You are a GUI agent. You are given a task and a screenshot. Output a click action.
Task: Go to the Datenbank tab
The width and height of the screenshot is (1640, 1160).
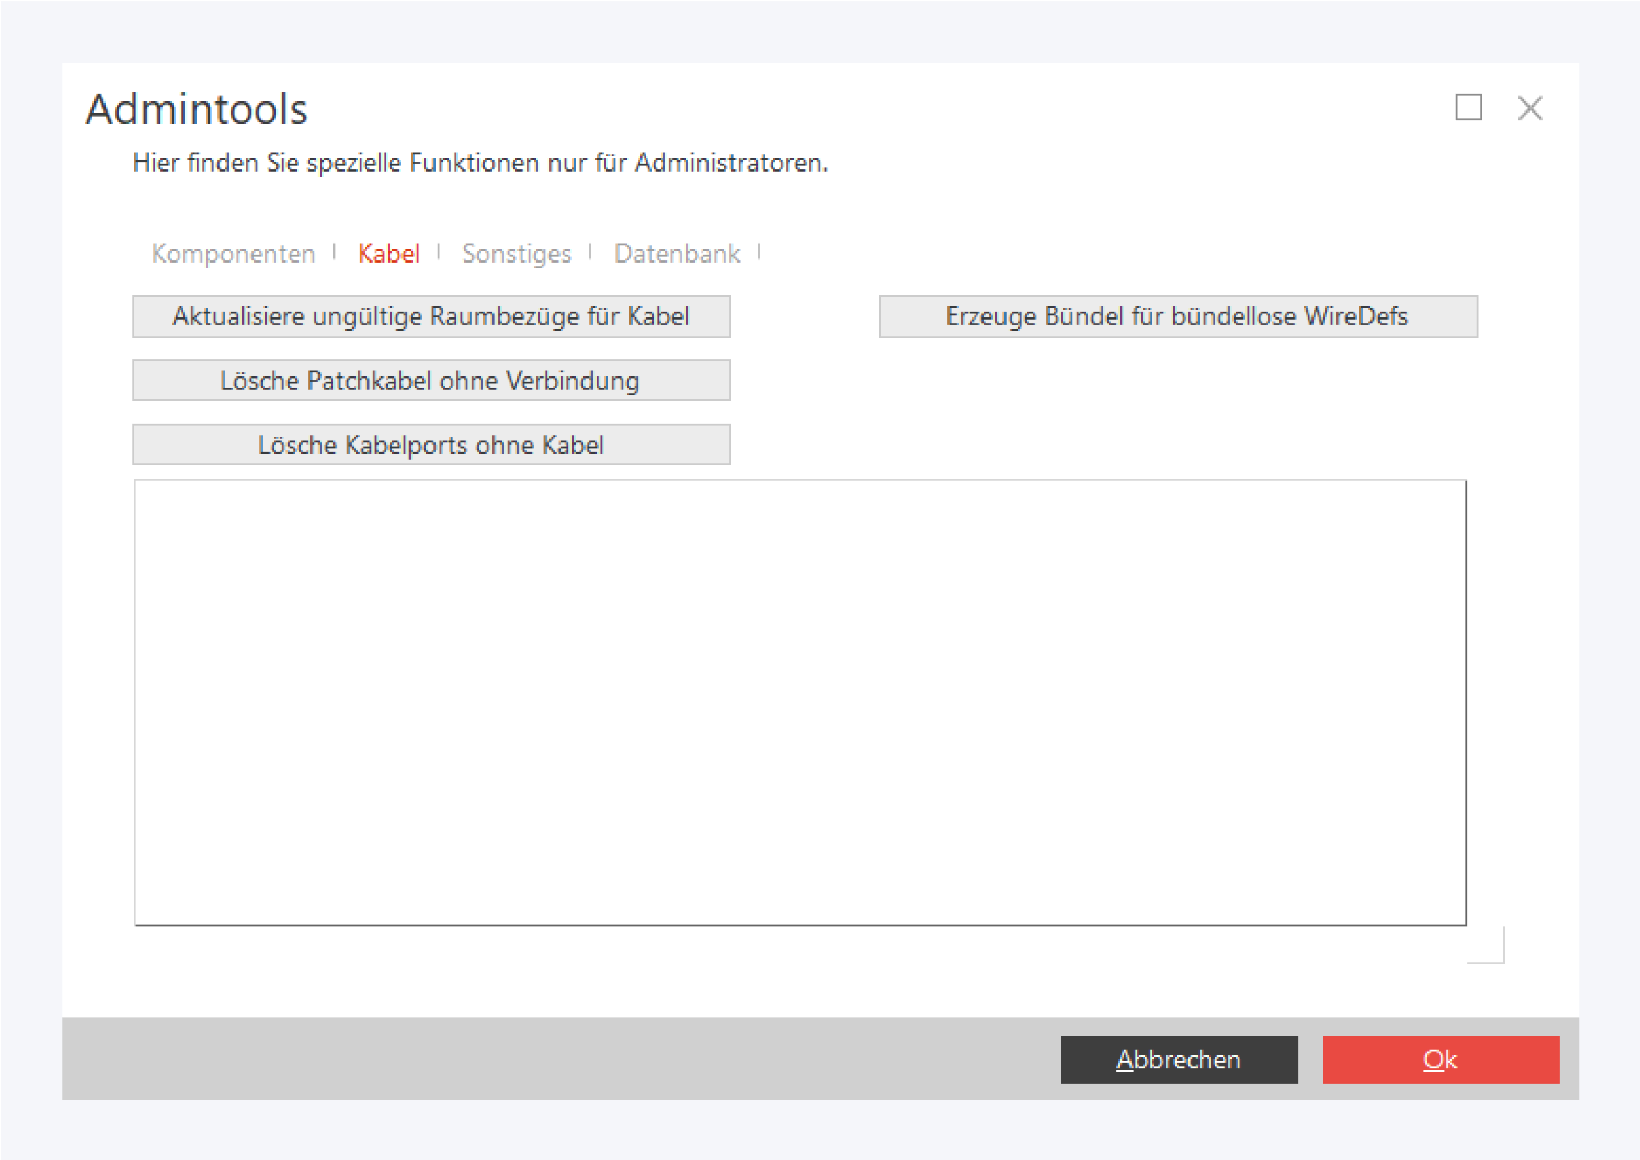coord(677,254)
